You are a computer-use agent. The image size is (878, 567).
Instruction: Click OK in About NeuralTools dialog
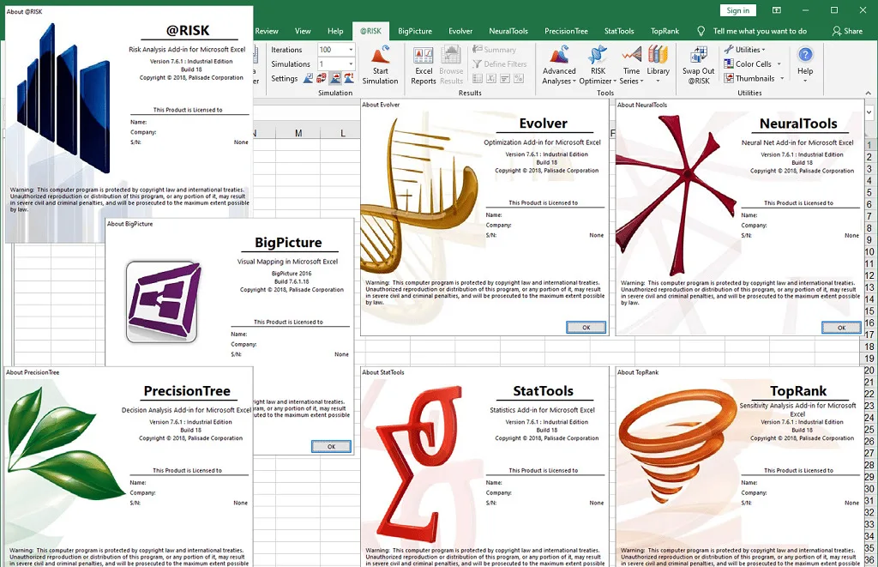[841, 327]
